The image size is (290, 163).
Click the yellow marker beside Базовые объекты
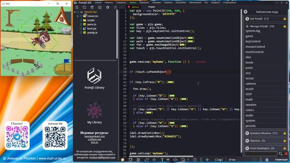click(x=285, y=133)
